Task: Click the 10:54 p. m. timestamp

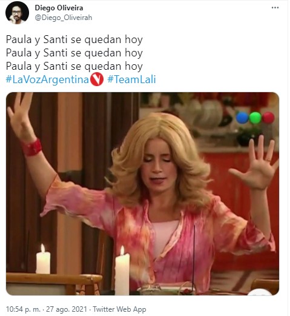Action: [x=23, y=309]
